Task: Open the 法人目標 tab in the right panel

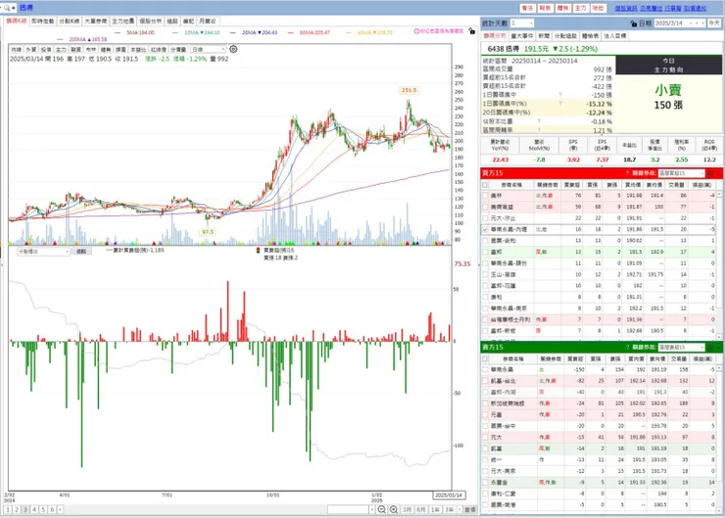Action: click(x=614, y=35)
